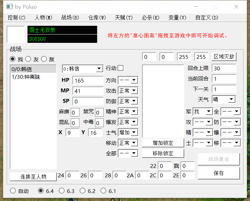Select the 敌 radio button
Viewport: 250px width, 201px height.
(x=44, y=59)
